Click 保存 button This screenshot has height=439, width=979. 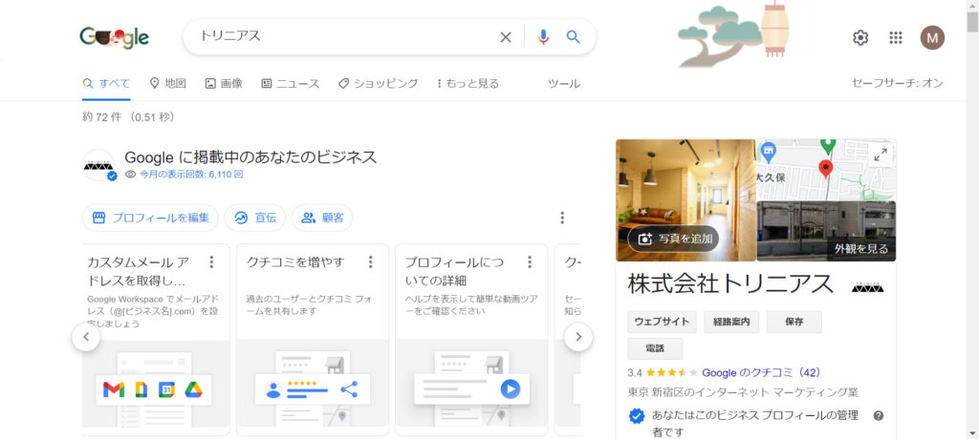click(x=794, y=322)
